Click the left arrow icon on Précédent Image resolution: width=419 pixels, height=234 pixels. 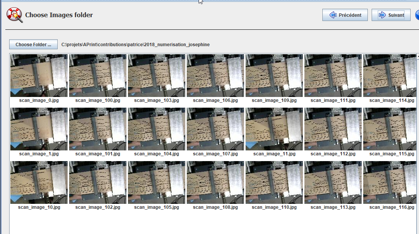point(332,15)
